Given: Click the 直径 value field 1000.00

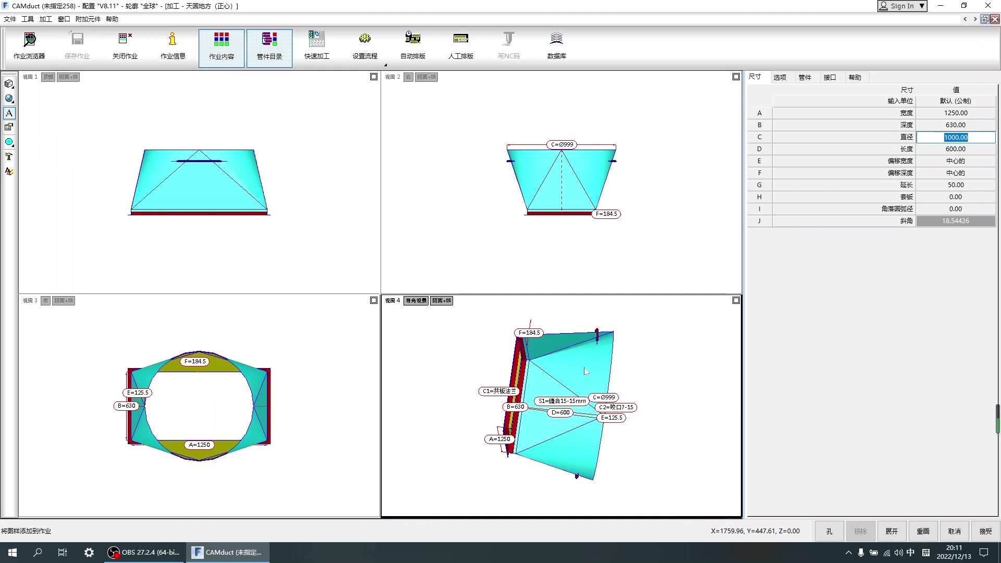Looking at the screenshot, I should point(955,137).
